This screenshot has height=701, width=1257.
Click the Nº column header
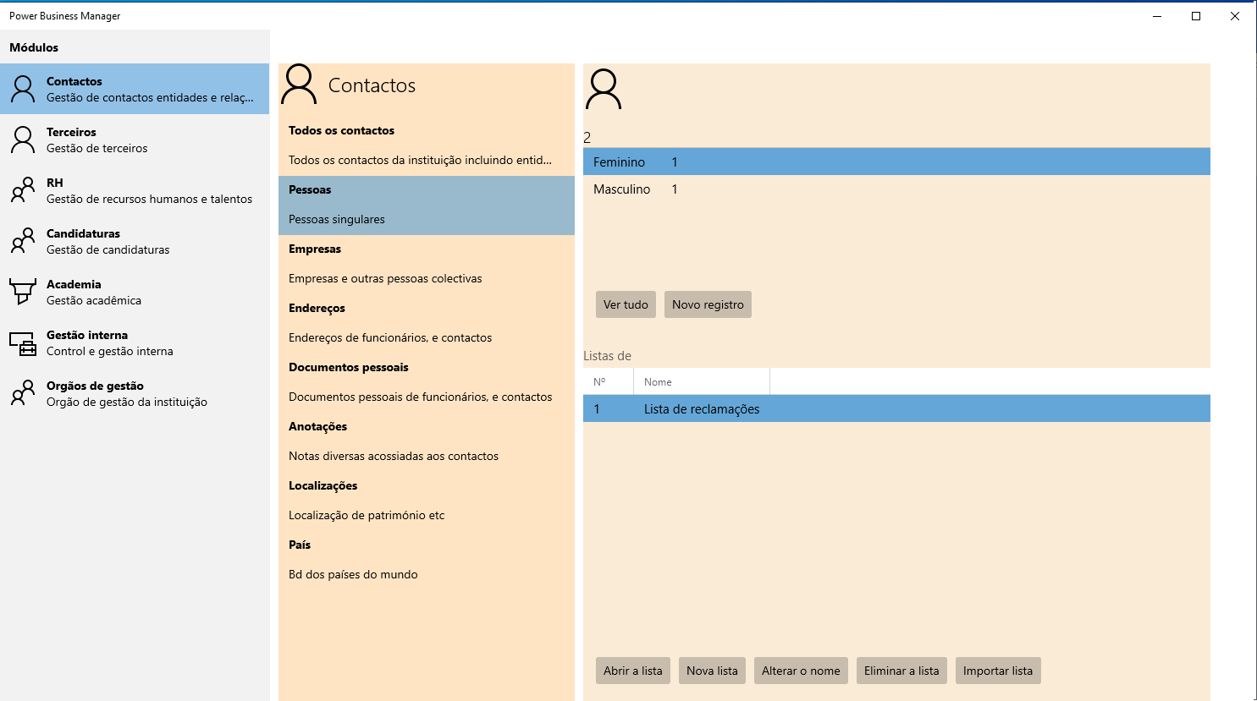608,381
